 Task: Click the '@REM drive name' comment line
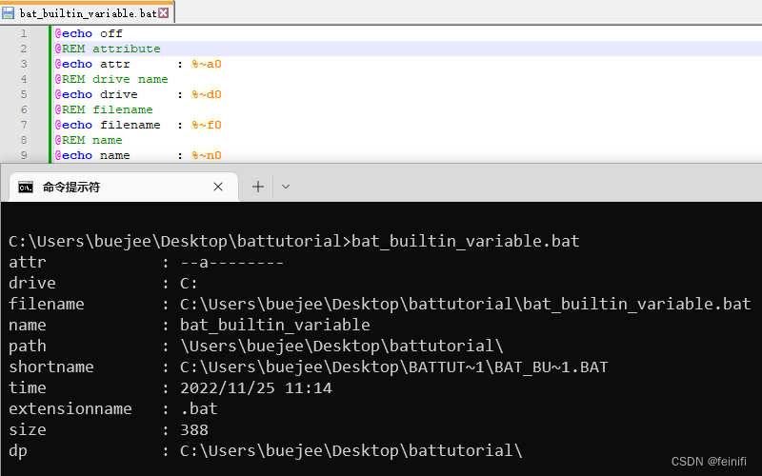pos(111,79)
